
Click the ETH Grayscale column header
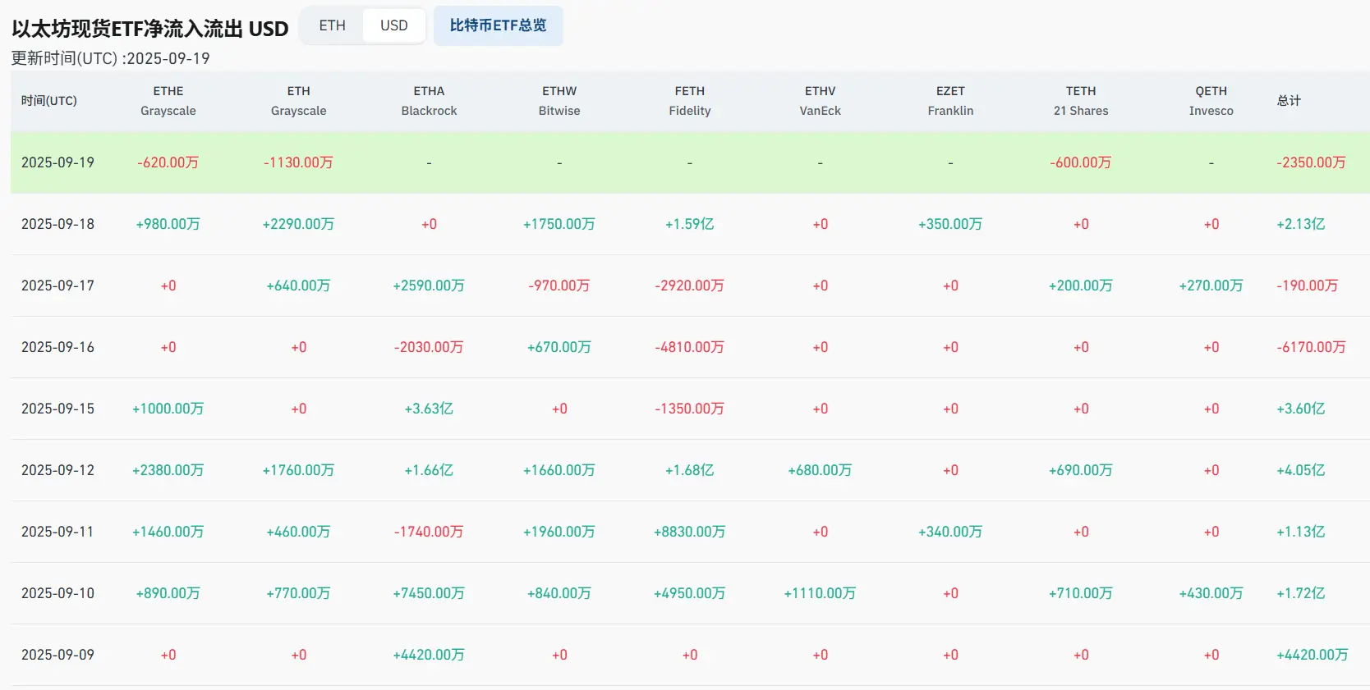[x=299, y=101]
